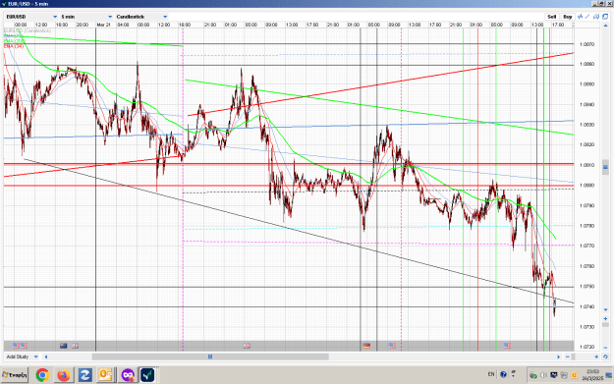Click the 1.0870 price axis label
Screen dimensions: 614x384
(x=586, y=44)
